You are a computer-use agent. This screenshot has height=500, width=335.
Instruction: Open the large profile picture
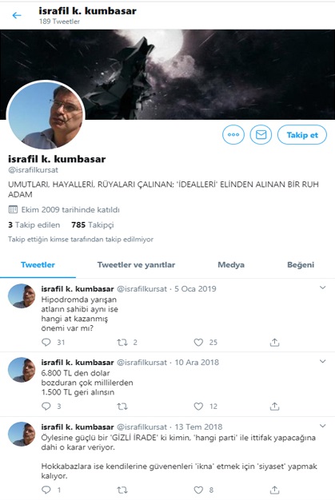click(x=46, y=115)
